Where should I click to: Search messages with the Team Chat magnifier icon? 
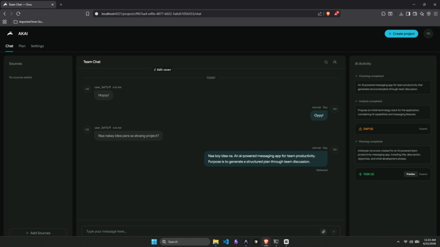[x=326, y=62]
